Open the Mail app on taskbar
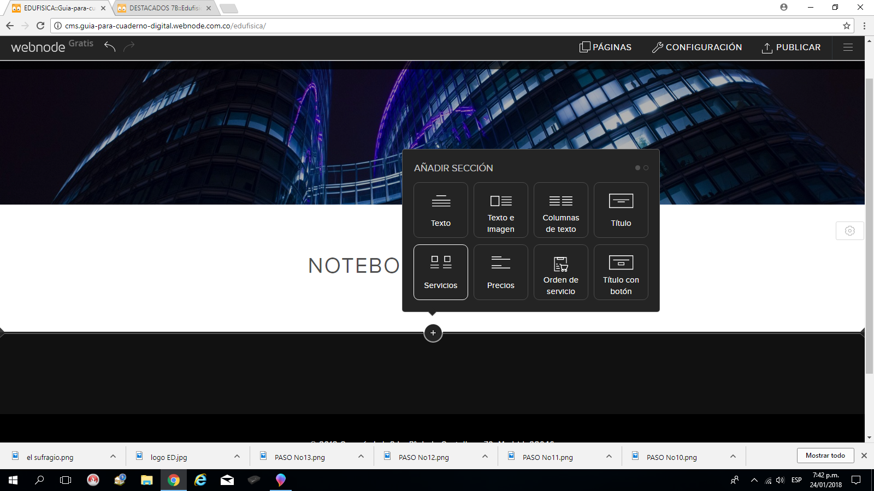874x491 pixels. (227, 480)
